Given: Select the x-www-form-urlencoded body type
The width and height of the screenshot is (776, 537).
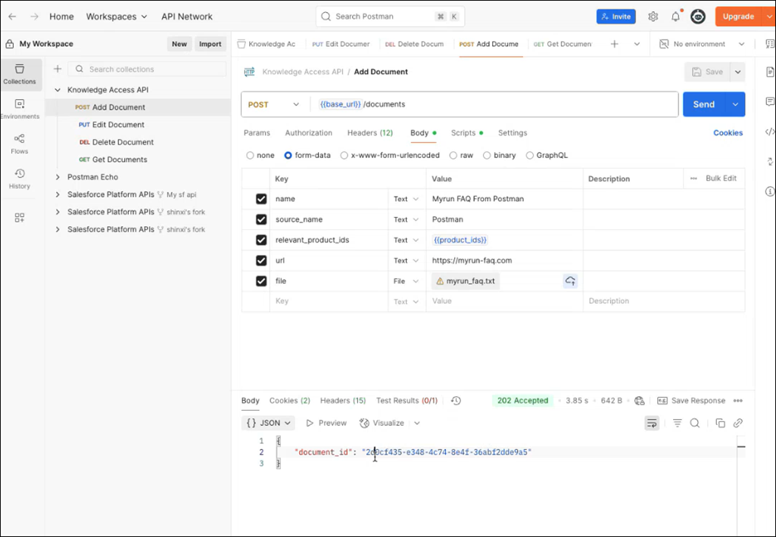Looking at the screenshot, I should pyautogui.click(x=344, y=155).
